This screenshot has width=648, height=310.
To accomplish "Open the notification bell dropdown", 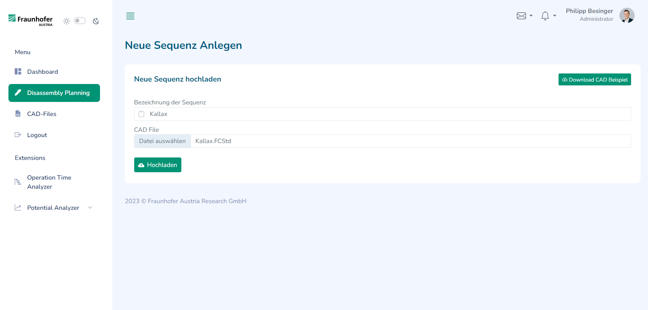I will [548, 16].
